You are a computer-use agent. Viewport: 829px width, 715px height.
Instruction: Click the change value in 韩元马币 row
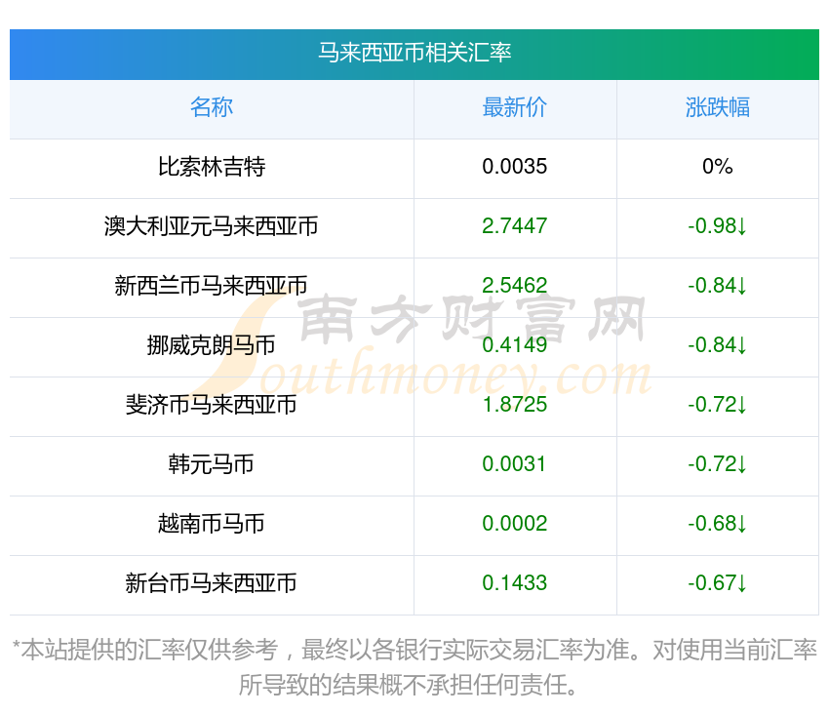718,464
